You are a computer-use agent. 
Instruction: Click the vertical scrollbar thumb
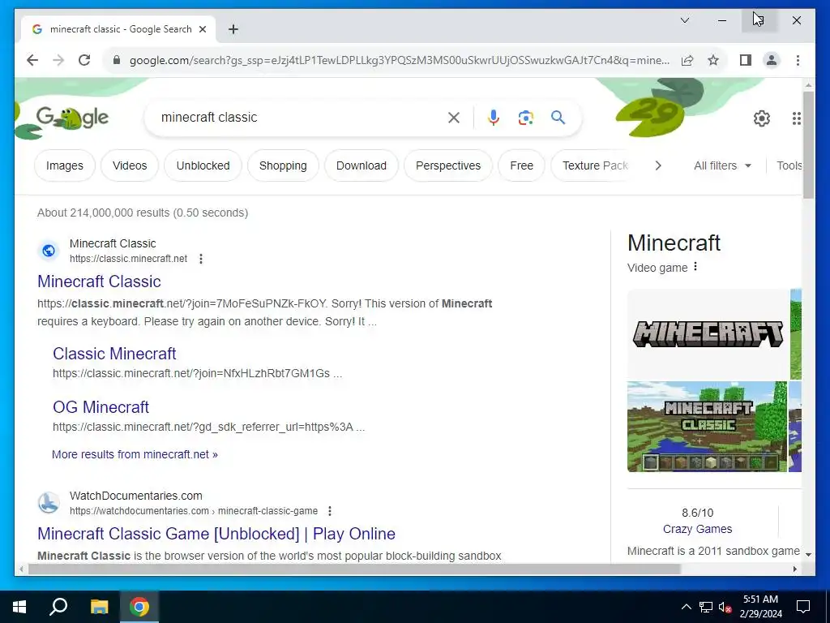pyautogui.click(x=808, y=145)
